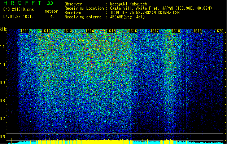Click the A504HB(yagi 4el) antenna text
The width and height of the screenshot is (227, 144).
pos(127,17)
